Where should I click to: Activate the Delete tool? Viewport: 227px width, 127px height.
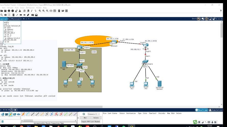coord(5,15)
